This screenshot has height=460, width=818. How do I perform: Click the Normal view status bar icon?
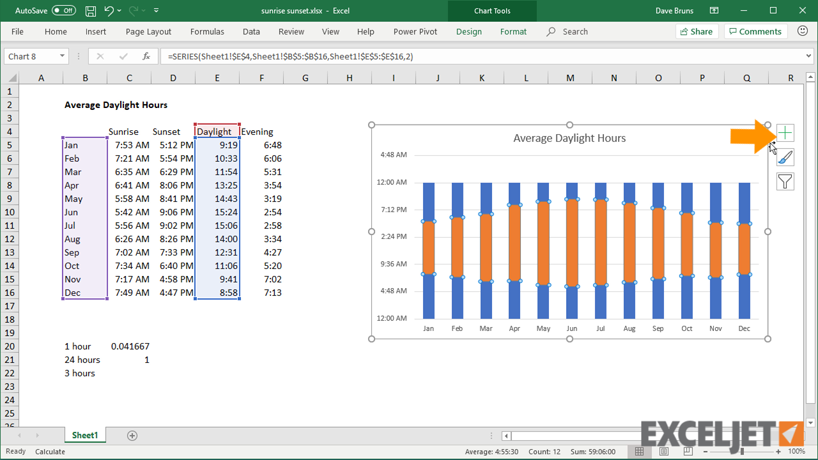(639, 451)
